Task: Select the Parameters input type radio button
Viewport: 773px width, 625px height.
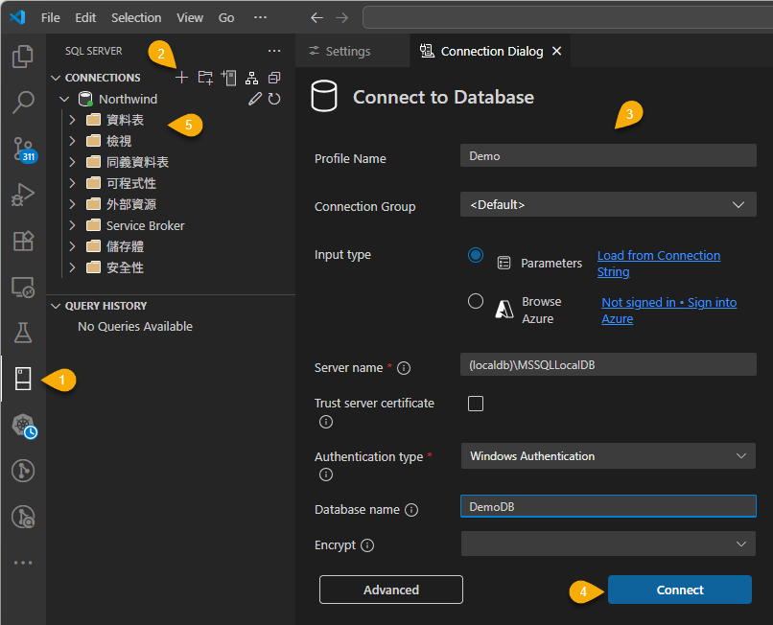Action: [x=476, y=255]
